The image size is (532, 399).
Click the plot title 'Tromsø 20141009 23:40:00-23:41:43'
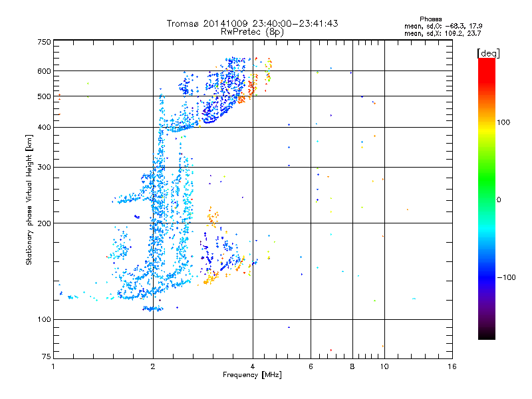[252, 23]
